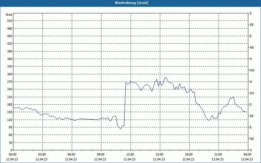Click the SW compass direction label
Image resolution: width=261 pixels, height=163 pixels.
click(252, 93)
